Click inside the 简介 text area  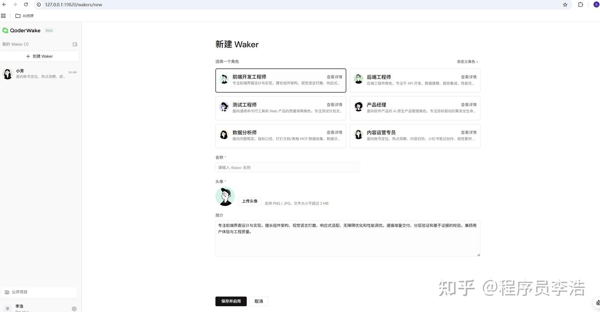tap(348, 238)
